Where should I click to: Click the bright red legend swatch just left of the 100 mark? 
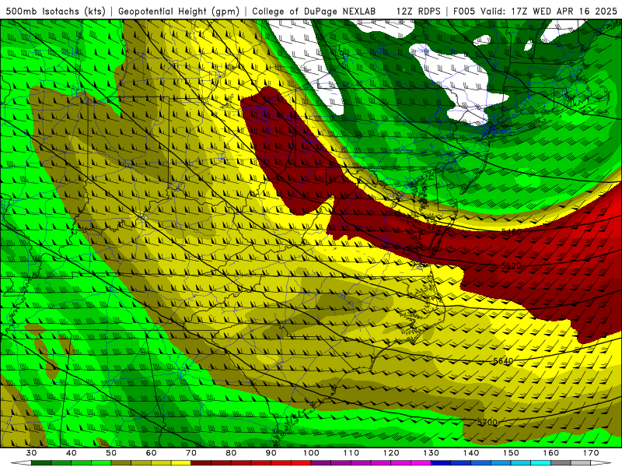tap(301, 463)
